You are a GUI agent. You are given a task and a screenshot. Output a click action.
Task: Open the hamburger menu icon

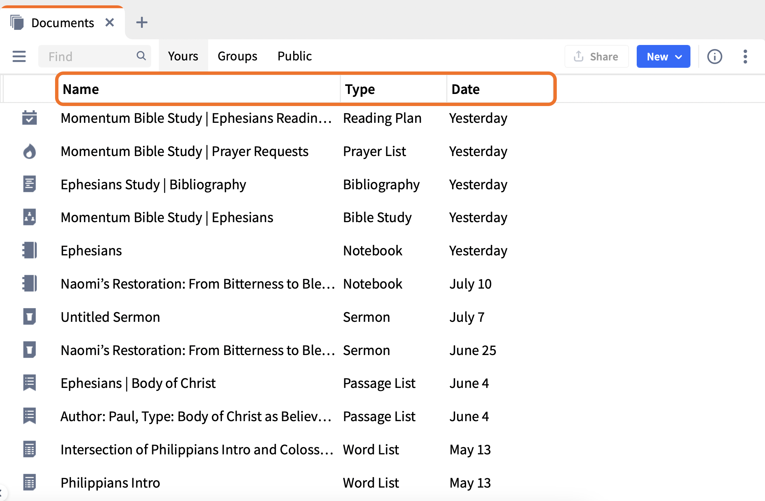point(19,56)
